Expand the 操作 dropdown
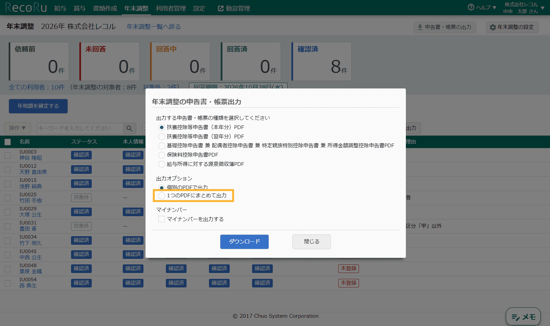 [x=18, y=128]
